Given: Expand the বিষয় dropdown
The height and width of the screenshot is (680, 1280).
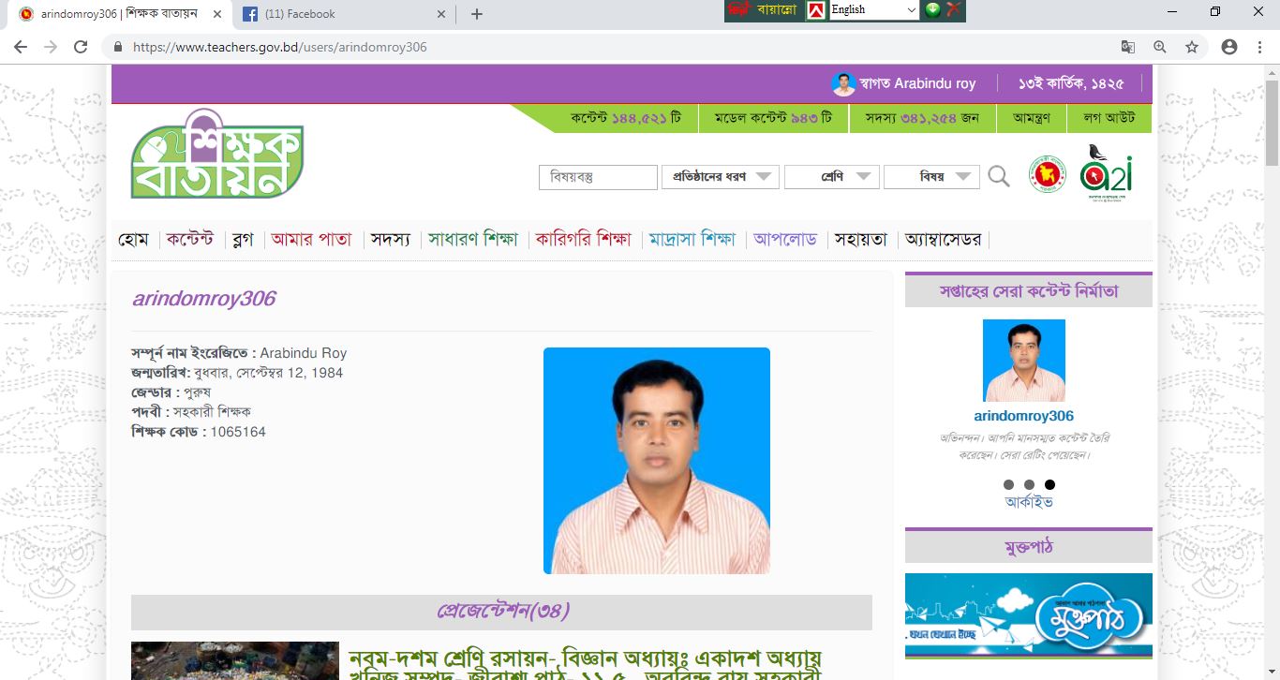Looking at the screenshot, I should coord(931,177).
